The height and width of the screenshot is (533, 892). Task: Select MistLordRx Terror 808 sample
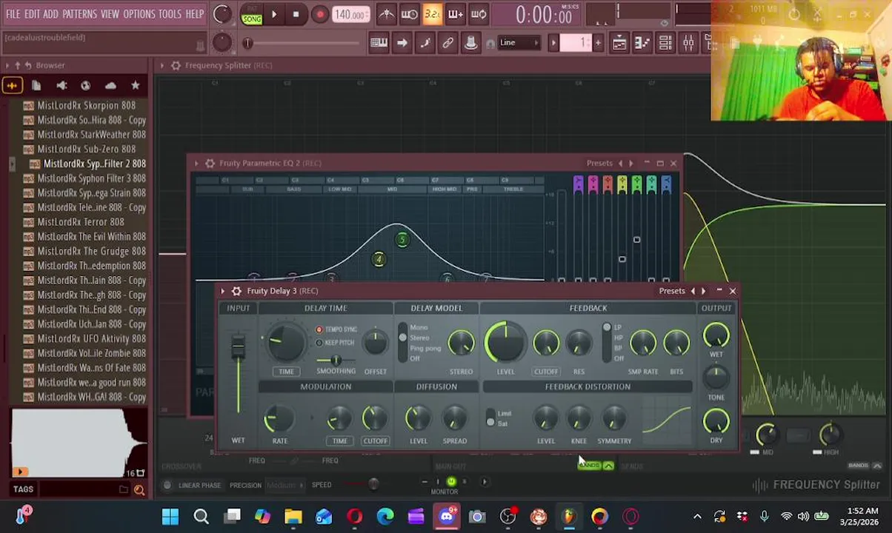pos(80,221)
